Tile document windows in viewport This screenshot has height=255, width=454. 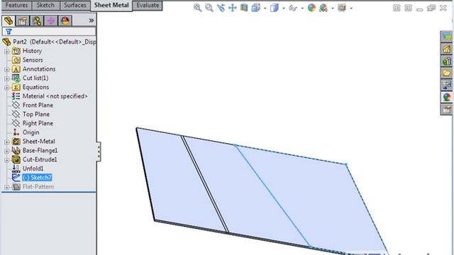click(397, 8)
